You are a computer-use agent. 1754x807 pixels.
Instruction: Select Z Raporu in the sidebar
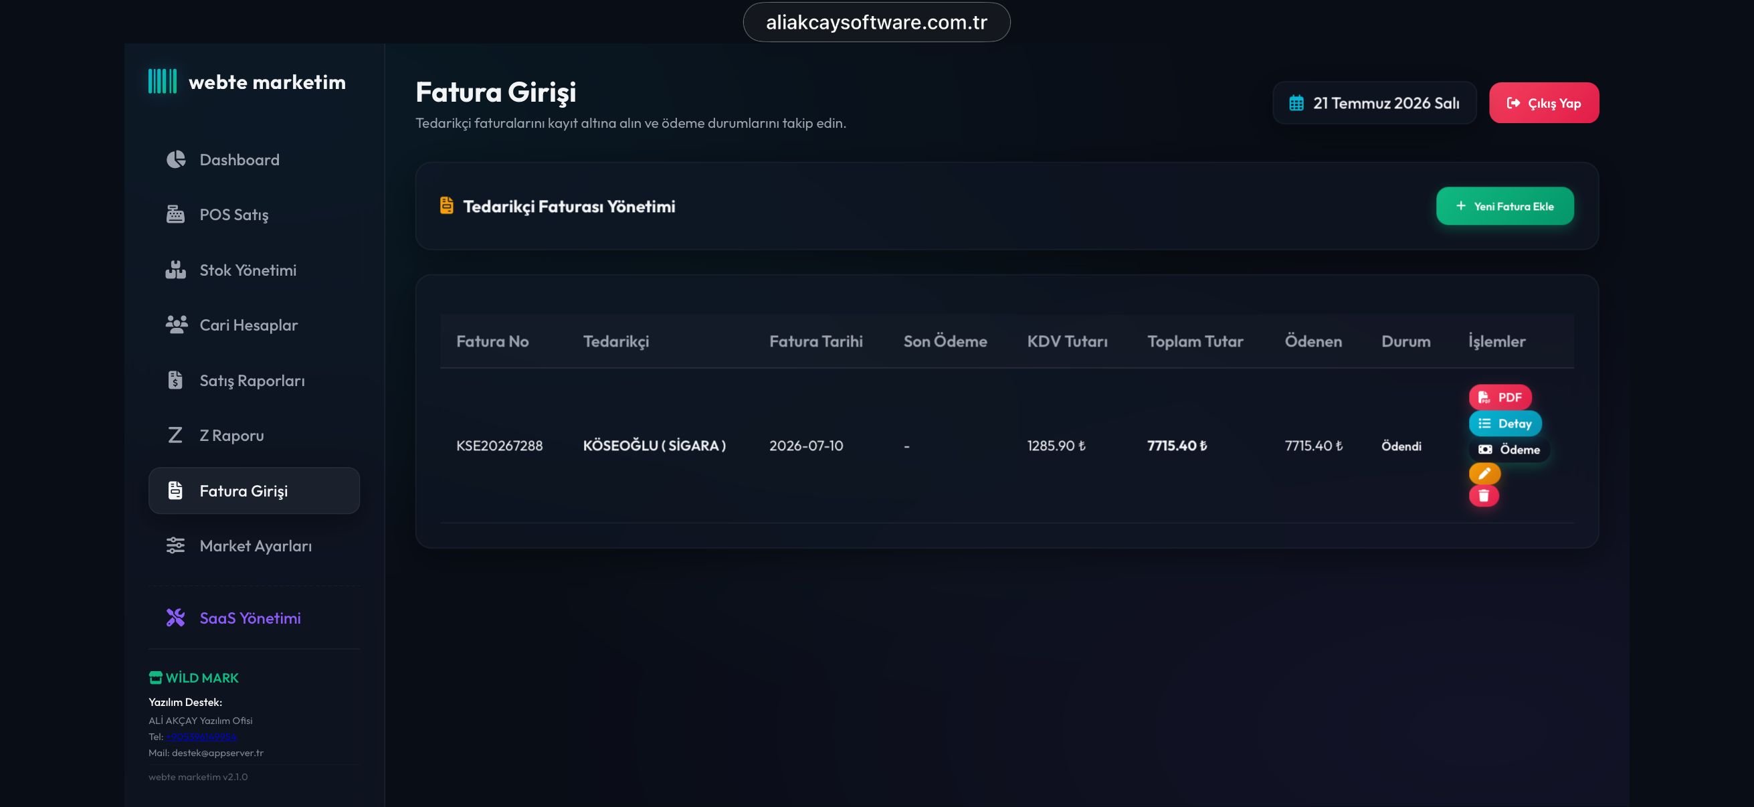pos(254,435)
